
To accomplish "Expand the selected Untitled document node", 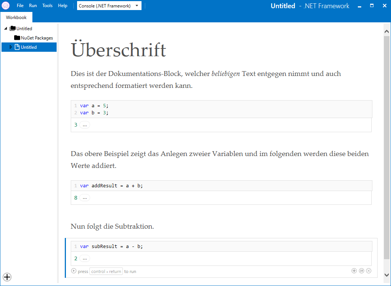I will pyautogui.click(x=11, y=47).
